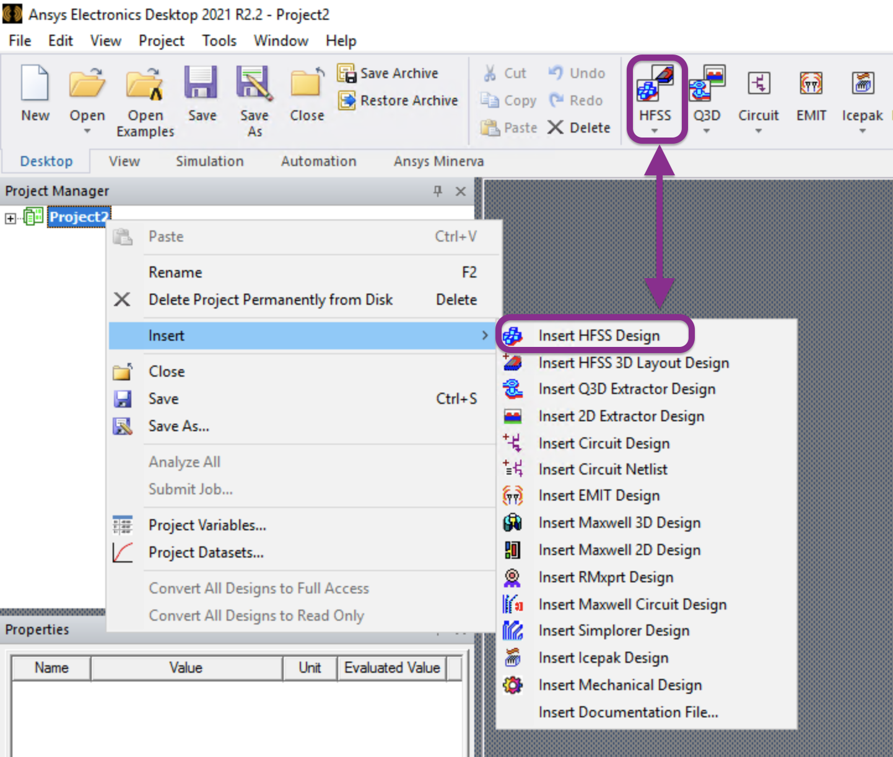The image size is (893, 757).
Task: Expand the dropdown arrow under Open
Action: (x=87, y=131)
